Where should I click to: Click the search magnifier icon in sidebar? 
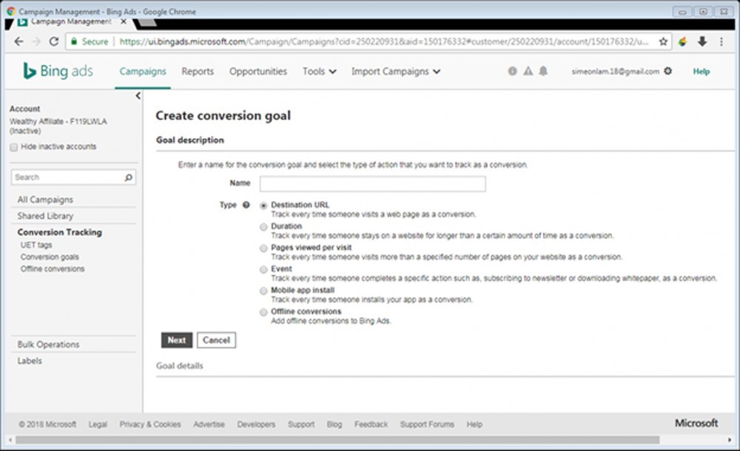click(128, 177)
